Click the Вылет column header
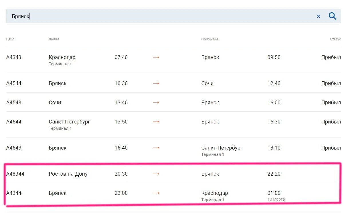356x220 pixels. pos(54,39)
